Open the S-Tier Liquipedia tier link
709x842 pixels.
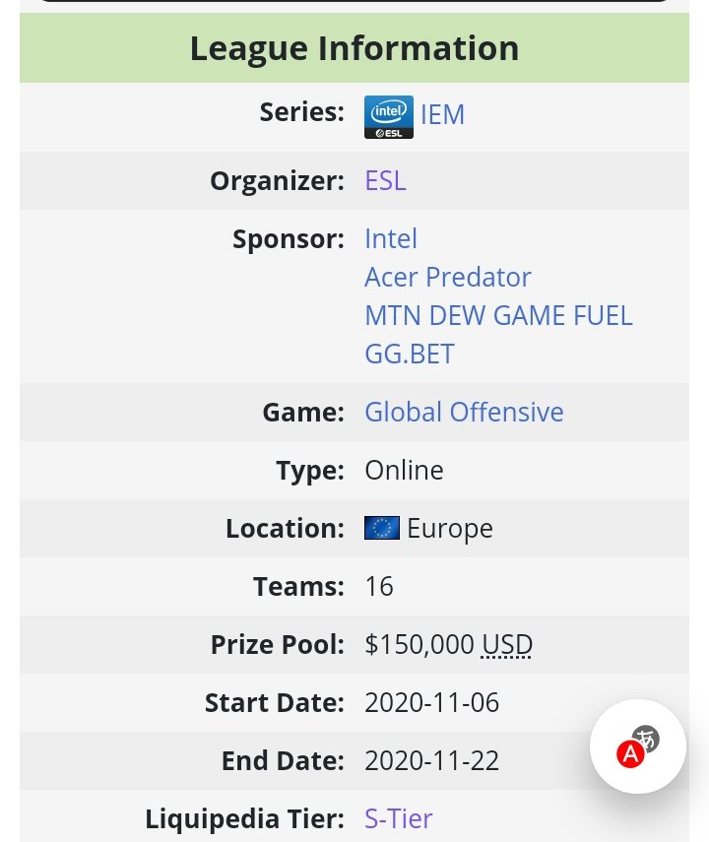point(398,818)
